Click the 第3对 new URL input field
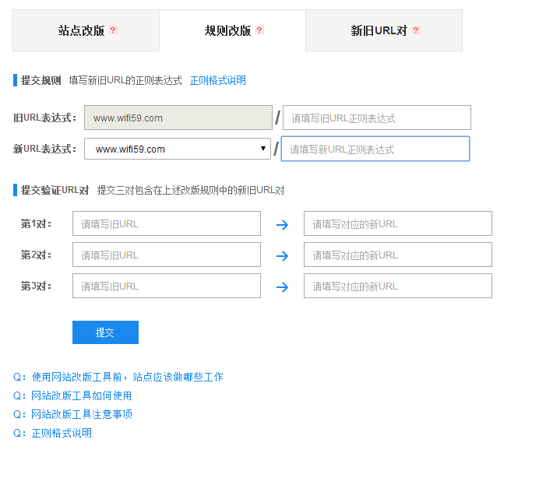This screenshot has height=485, width=546. click(398, 286)
